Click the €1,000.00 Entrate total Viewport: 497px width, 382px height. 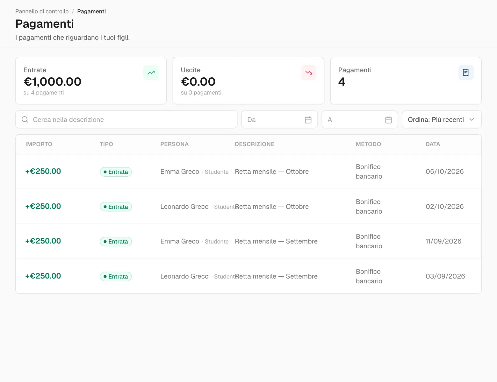pos(53,82)
